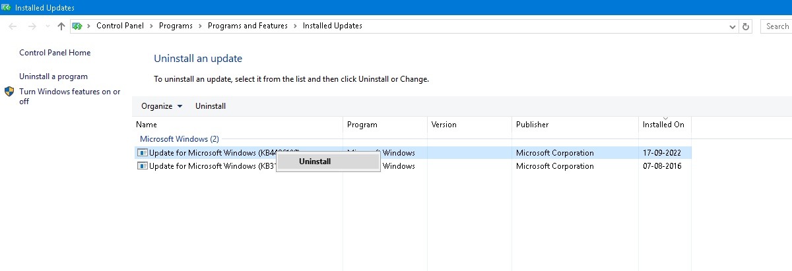Screen dimensions: 792x271
Task: Select the update installed on 07-08-2016
Action: 412,166
